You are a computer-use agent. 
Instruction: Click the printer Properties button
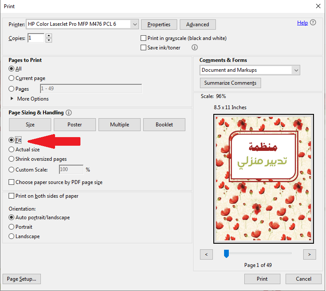pyautogui.click(x=159, y=25)
